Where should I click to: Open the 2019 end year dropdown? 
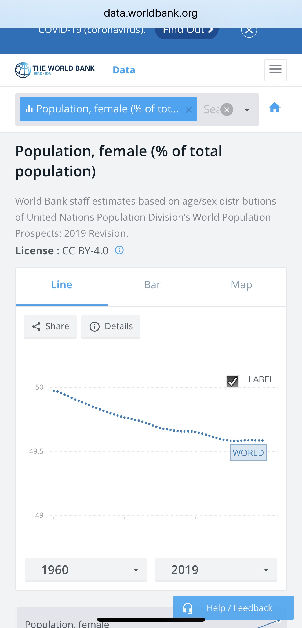tap(216, 569)
